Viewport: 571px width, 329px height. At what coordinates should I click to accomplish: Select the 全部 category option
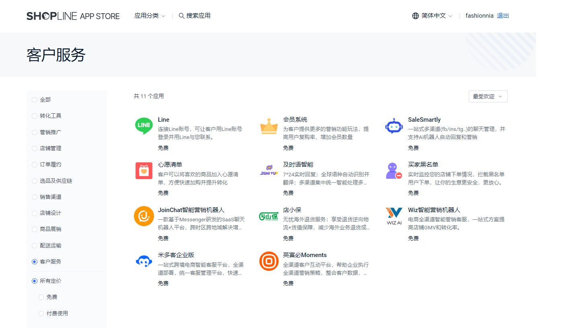coord(35,100)
